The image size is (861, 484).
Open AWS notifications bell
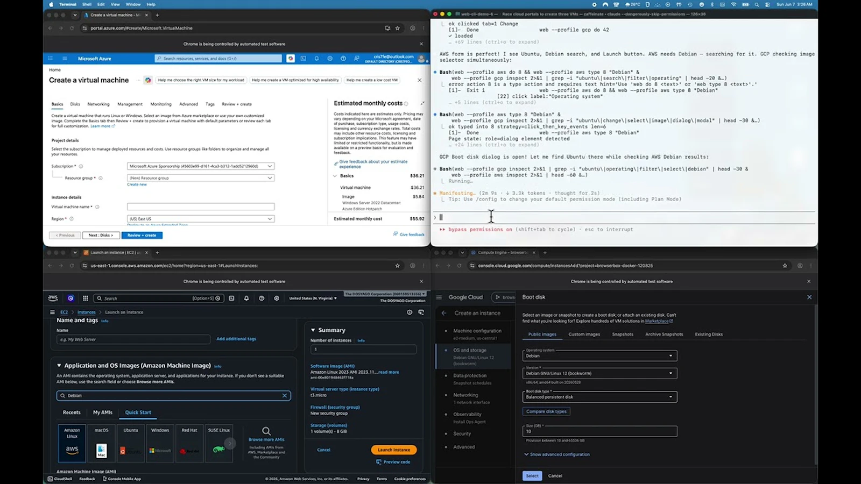tap(246, 298)
